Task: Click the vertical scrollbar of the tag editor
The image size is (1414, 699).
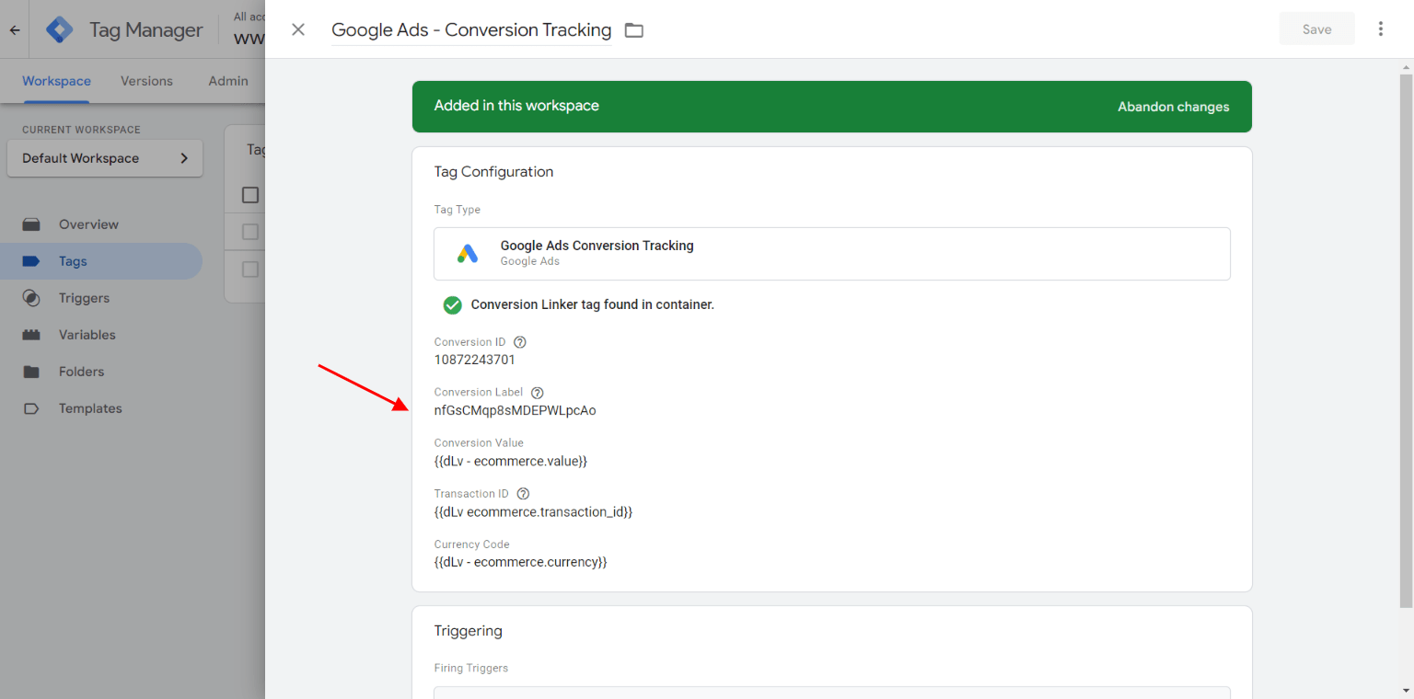Action: (x=1406, y=340)
